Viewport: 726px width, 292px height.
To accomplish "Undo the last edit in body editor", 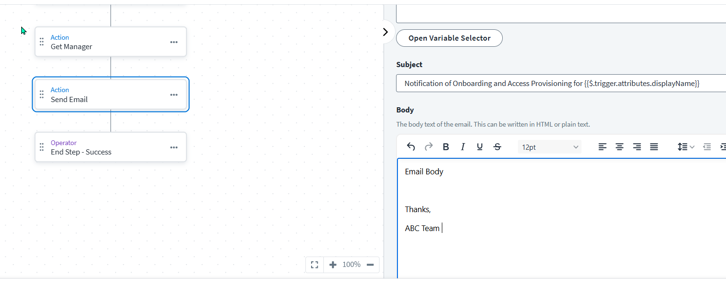I will [411, 147].
